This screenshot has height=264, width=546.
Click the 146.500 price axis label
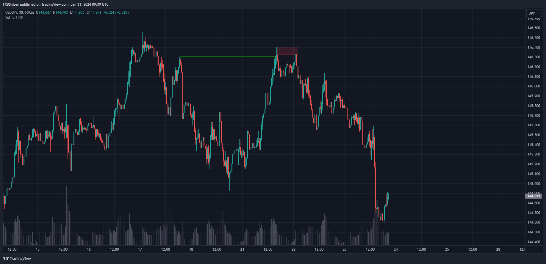[x=534, y=38]
